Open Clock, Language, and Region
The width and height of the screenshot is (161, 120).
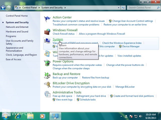pos(21,55)
